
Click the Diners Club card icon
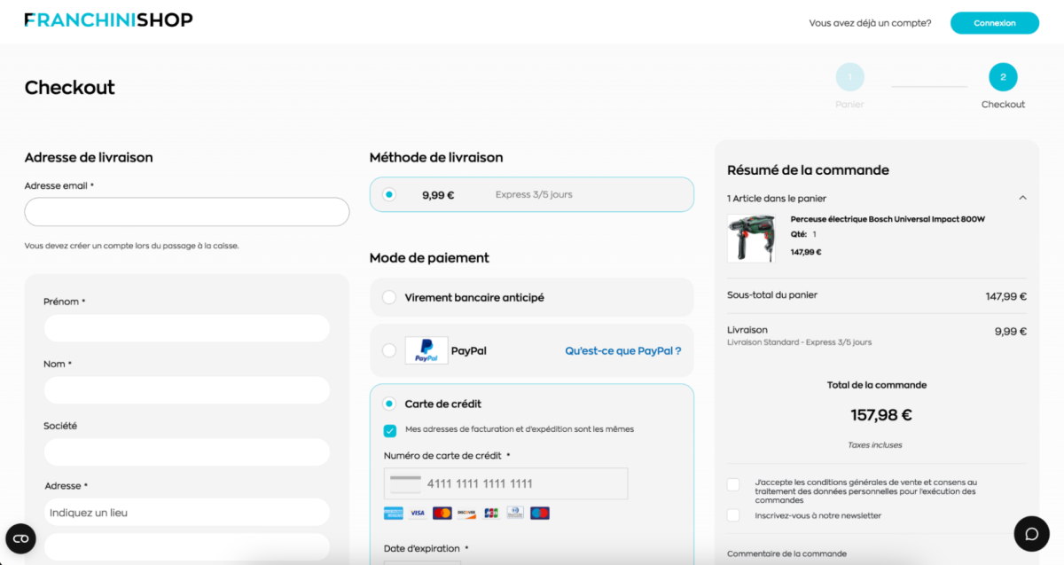tap(514, 513)
